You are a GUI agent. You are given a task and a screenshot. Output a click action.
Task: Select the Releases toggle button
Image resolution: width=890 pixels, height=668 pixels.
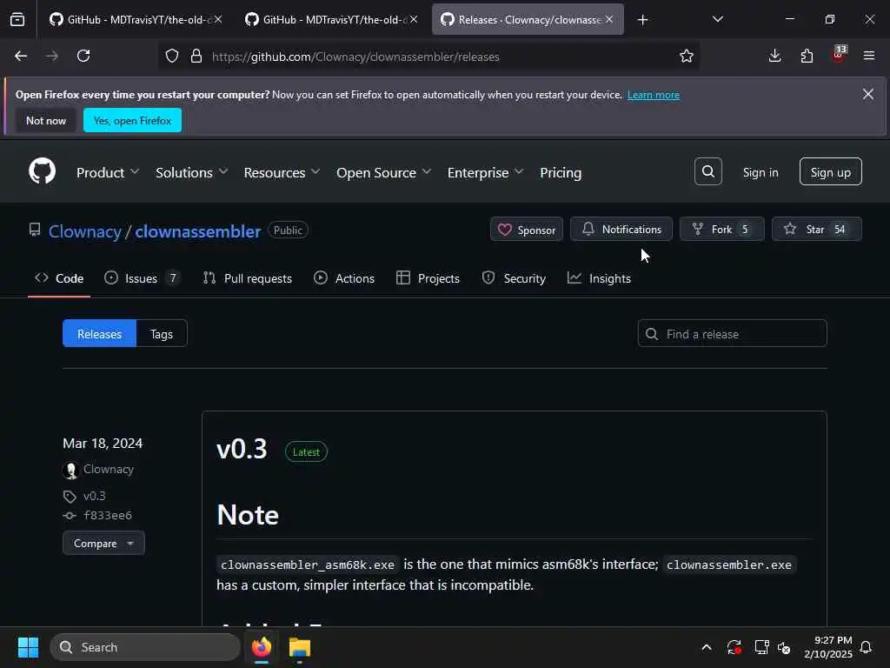click(99, 334)
